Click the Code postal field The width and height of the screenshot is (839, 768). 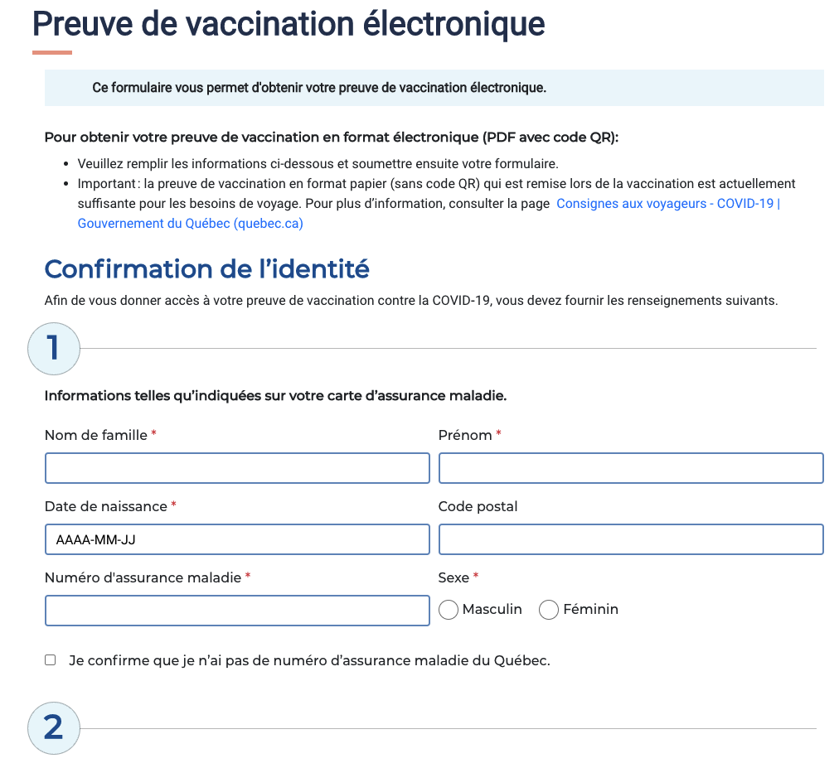click(x=631, y=539)
